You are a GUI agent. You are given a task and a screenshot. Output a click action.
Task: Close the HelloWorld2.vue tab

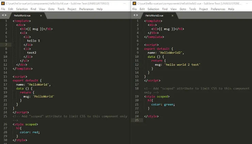click(x=173, y=15)
